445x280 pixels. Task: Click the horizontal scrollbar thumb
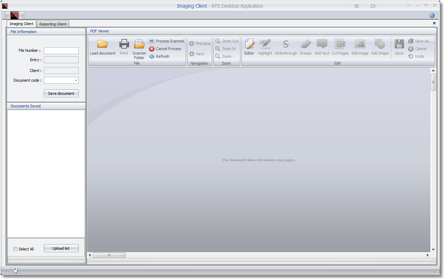110,255
